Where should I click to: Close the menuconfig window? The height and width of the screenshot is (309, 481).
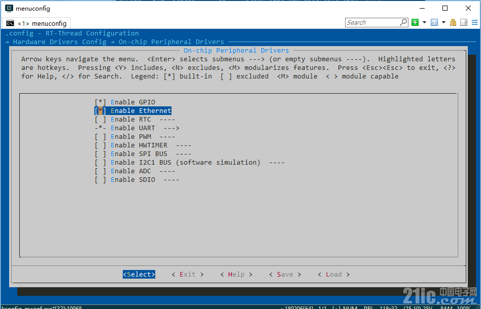click(468, 8)
